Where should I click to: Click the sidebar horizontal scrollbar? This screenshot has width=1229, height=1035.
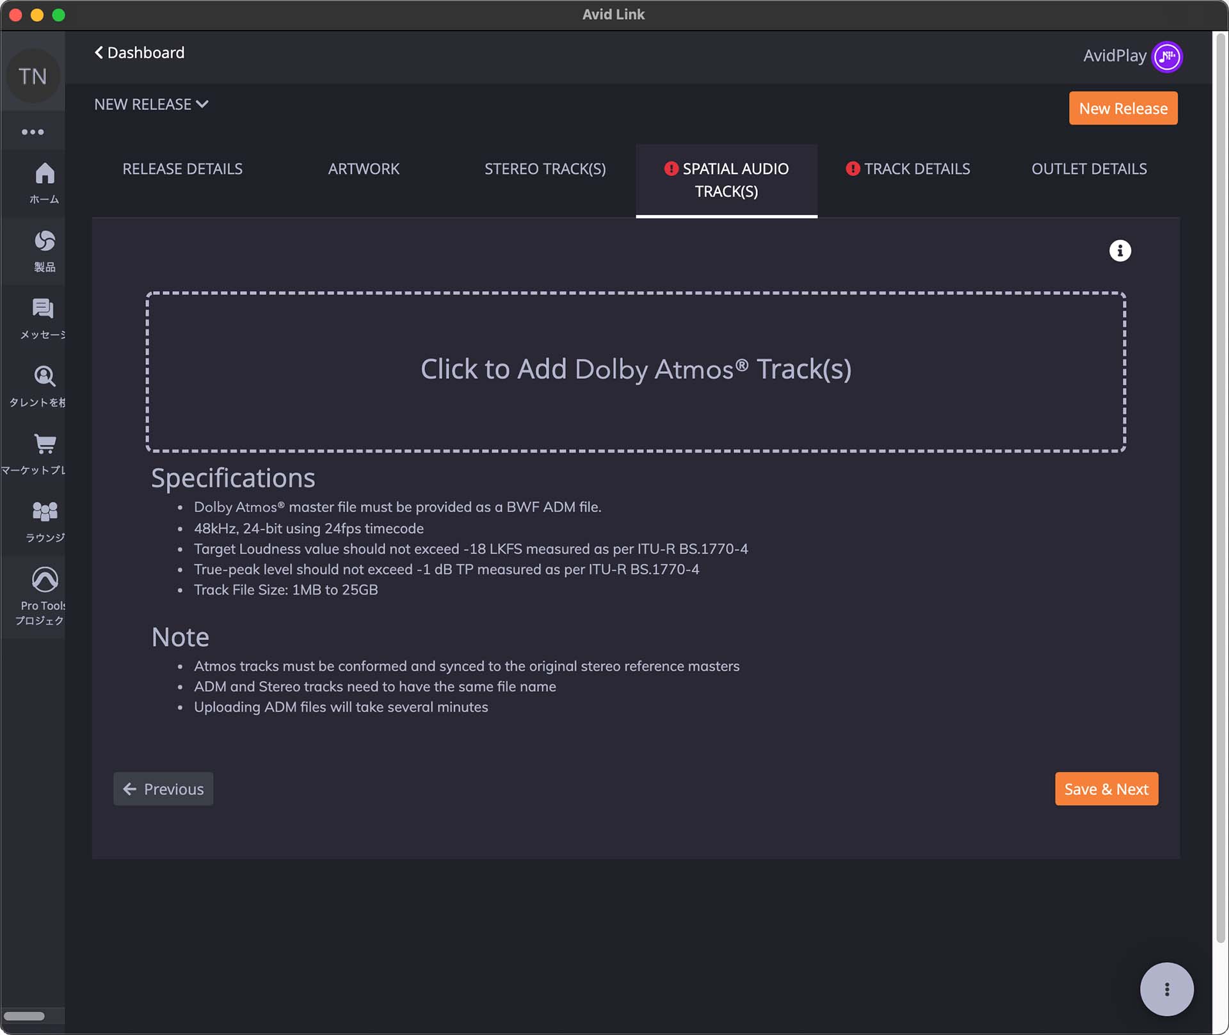tap(24, 1016)
